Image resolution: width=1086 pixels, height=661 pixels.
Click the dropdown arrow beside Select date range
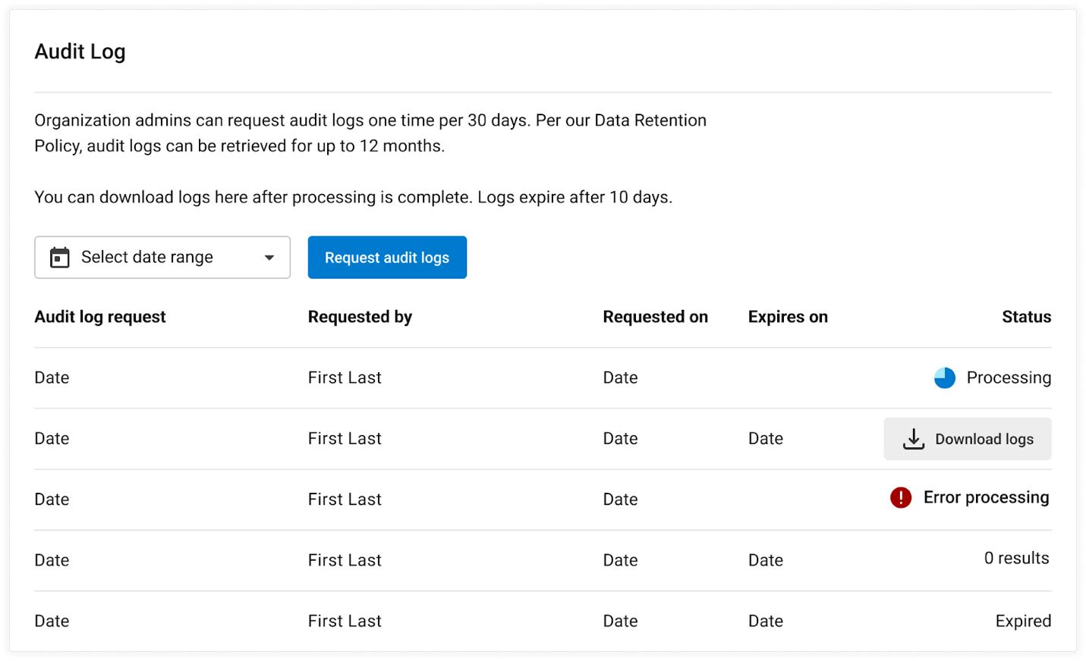(269, 257)
